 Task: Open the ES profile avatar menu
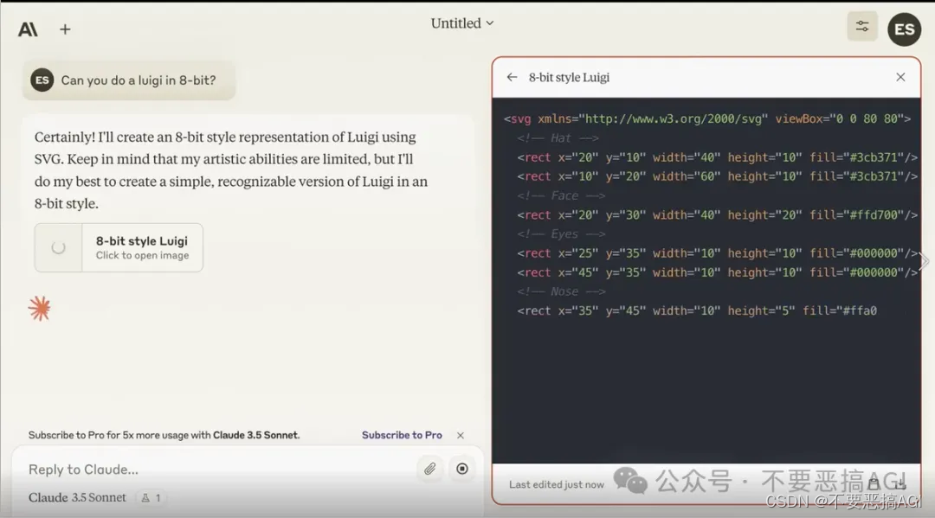pos(905,29)
